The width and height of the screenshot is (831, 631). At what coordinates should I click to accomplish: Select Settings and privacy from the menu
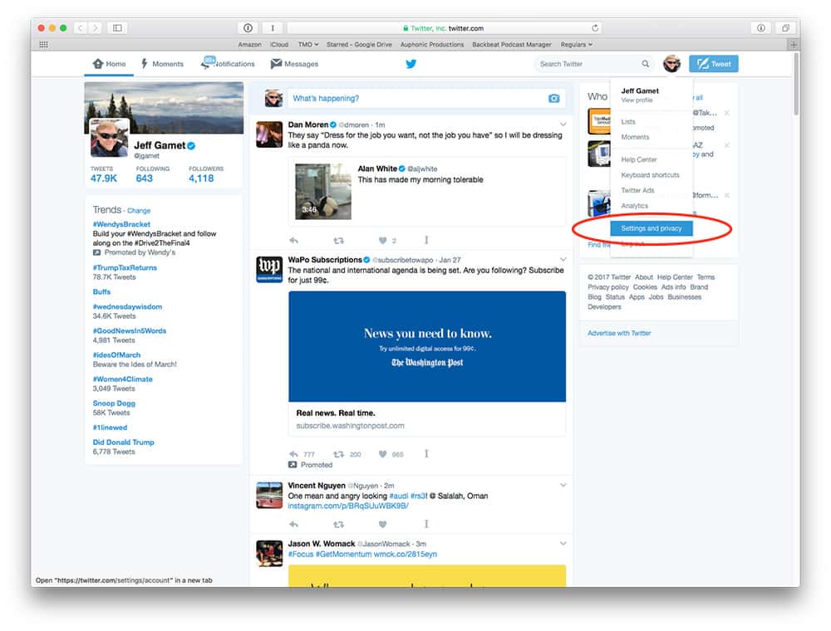652,228
